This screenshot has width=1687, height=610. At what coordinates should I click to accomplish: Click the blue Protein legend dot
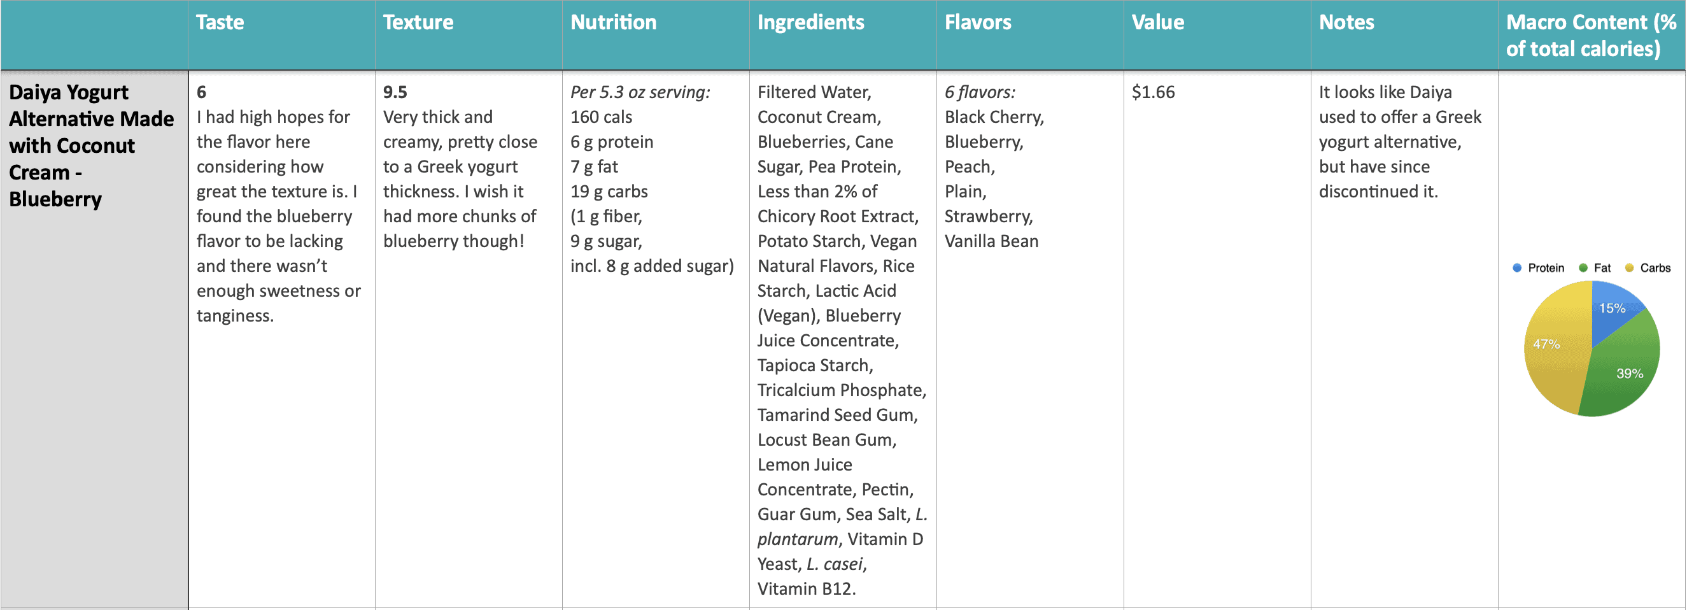(x=1517, y=268)
